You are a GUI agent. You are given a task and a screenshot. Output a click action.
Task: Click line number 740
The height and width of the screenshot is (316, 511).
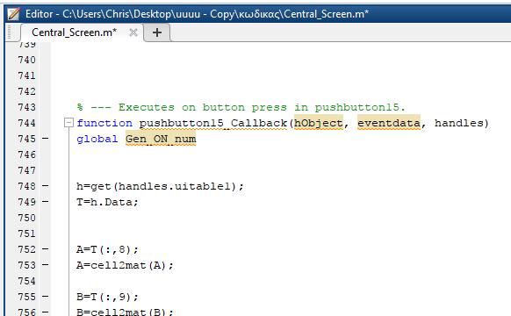click(26, 60)
